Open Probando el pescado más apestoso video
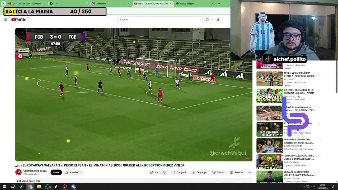This screenshot has width=338, height=190. [299, 141]
